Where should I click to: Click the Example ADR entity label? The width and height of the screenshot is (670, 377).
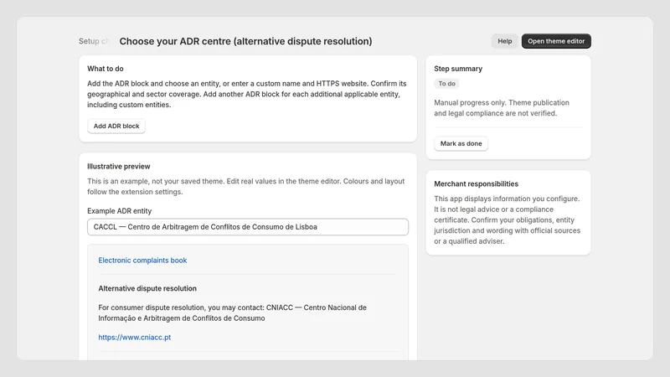tap(119, 211)
